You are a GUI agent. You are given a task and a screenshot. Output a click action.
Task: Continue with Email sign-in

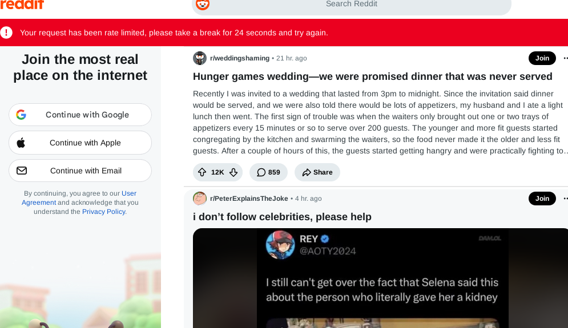pos(80,171)
